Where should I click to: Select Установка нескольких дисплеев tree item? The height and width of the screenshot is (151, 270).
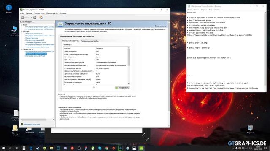[x=37, y=47]
